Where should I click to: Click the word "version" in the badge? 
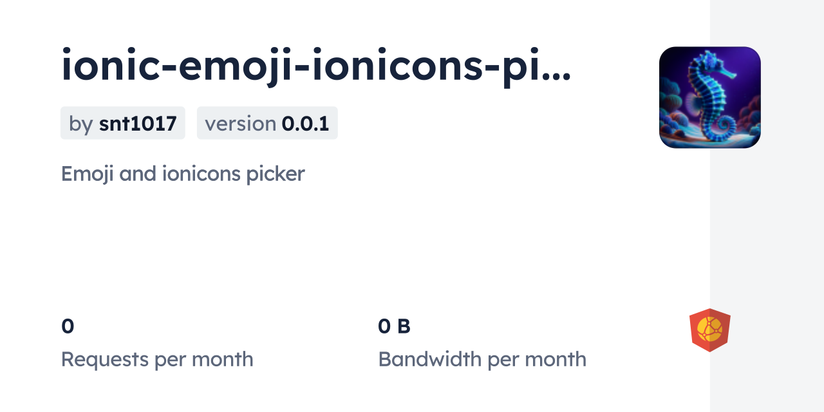[x=240, y=123]
